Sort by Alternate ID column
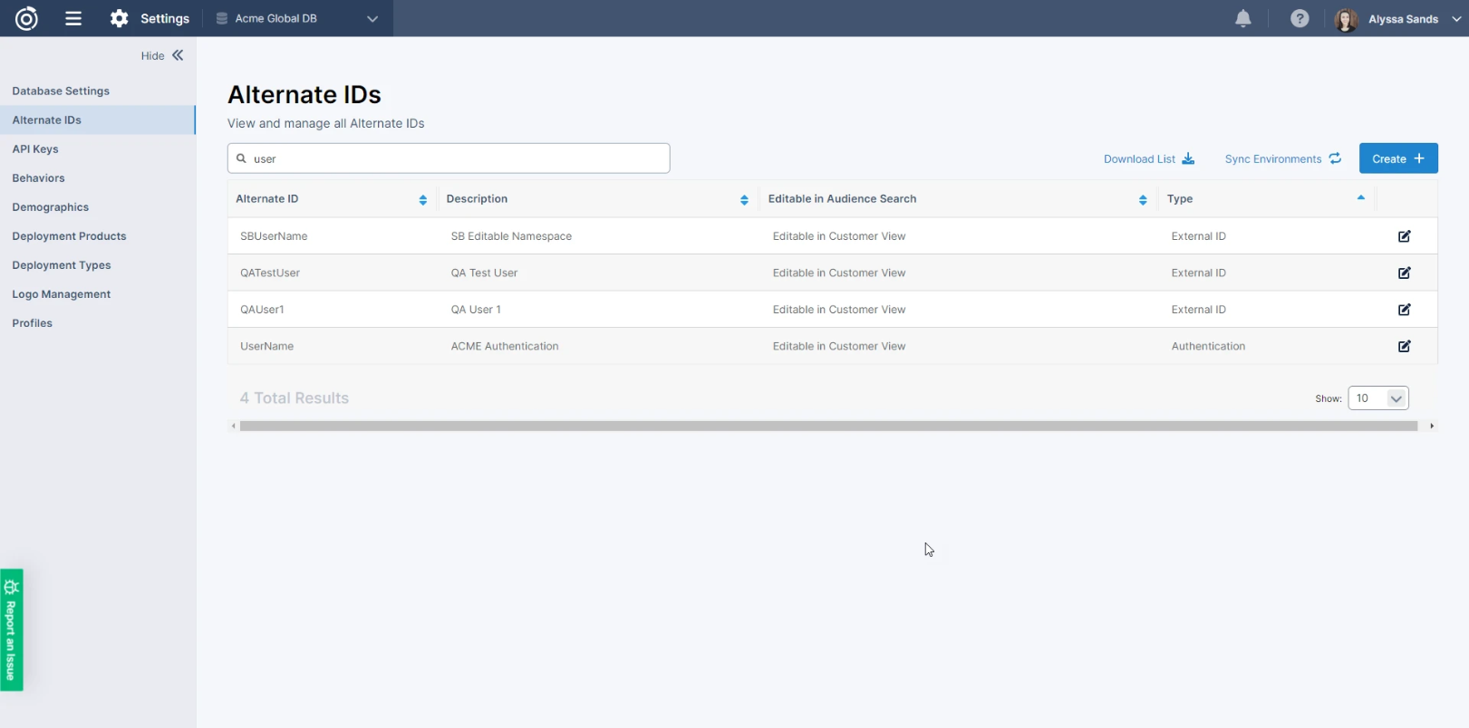This screenshot has width=1469, height=728. click(422, 199)
